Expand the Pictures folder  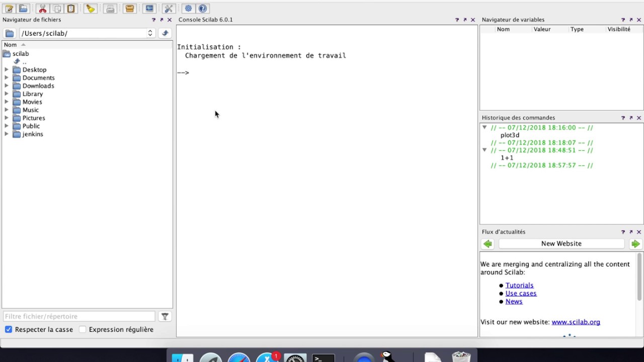click(x=7, y=118)
